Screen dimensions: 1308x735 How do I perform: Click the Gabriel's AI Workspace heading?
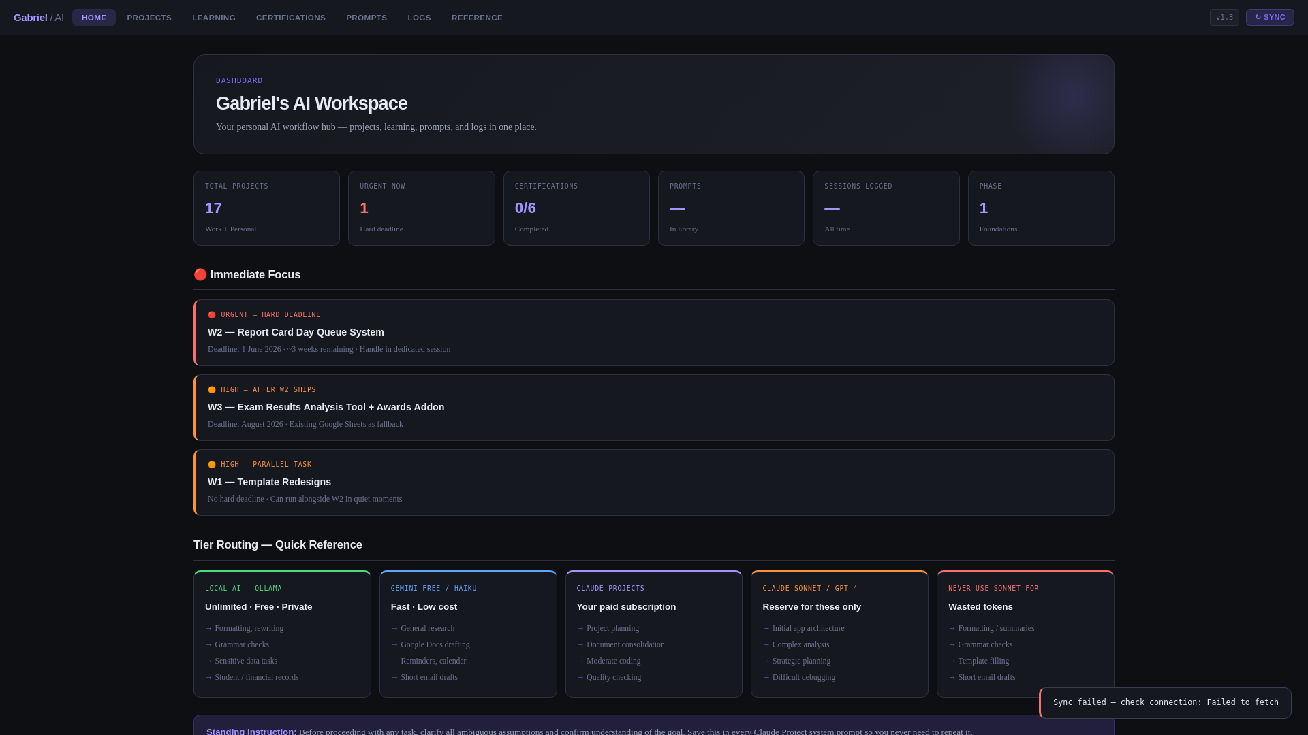tap(311, 103)
